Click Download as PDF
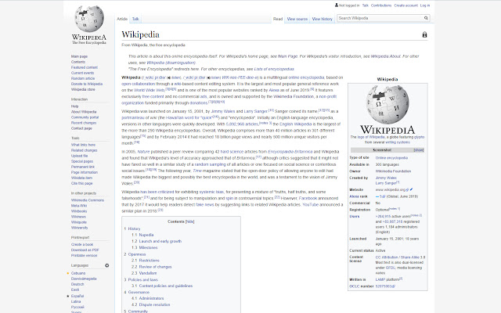Screen dimensions: 501x313 (85, 250)
